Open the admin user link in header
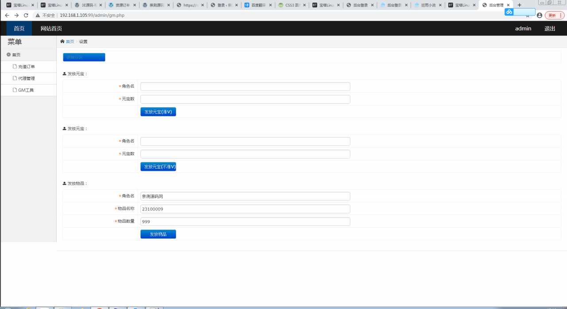The height and width of the screenshot is (309, 567). (523, 28)
